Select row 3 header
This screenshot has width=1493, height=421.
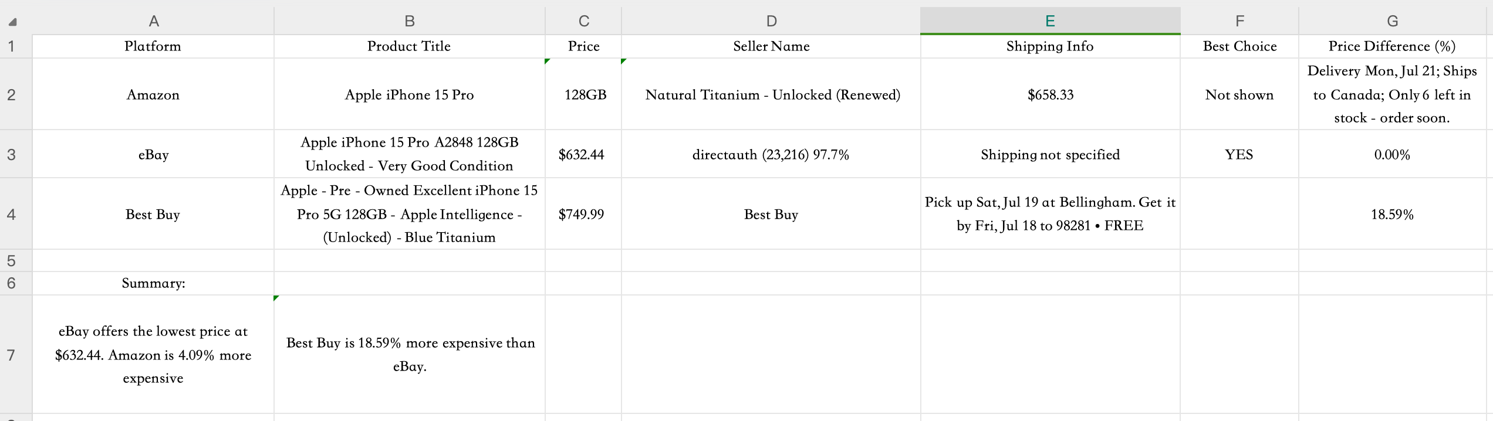click(x=11, y=154)
